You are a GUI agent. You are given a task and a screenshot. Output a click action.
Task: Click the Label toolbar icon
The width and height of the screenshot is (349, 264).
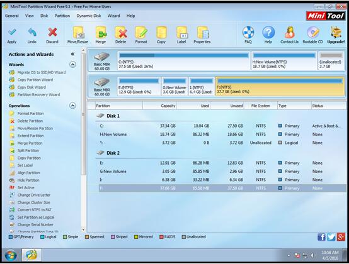point(181,33)
